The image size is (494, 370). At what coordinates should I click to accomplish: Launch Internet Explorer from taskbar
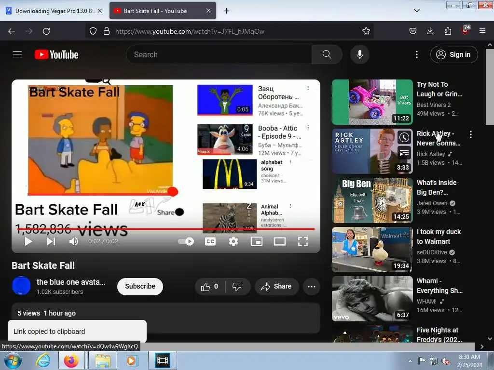click(43, 360)
